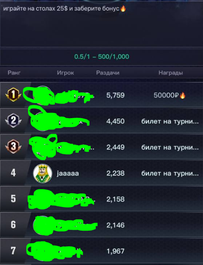Click the 50000₽ reward for rank 1
203x265 pixels.
coord(166,95)
